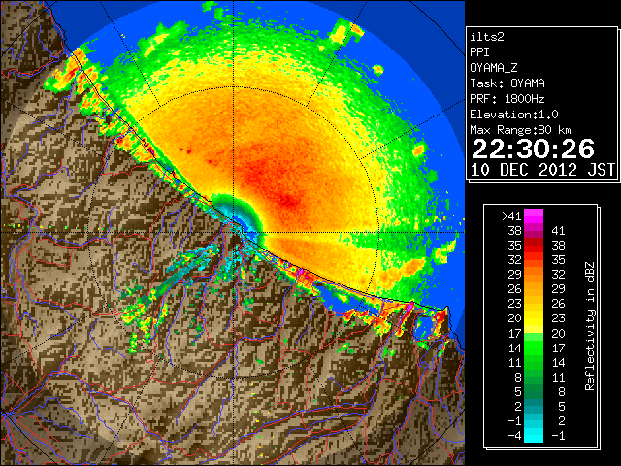Select the "-4" legend label
This screenshot has width=621, height=466.
point(514,436)
